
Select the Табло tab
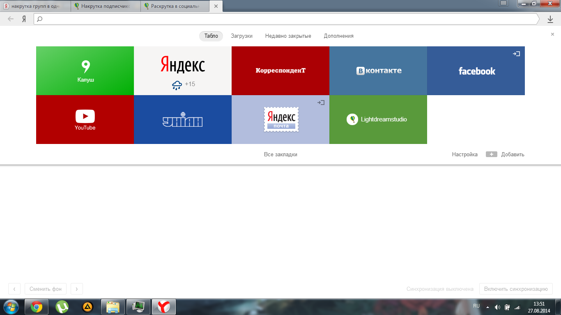coord(211,36)
